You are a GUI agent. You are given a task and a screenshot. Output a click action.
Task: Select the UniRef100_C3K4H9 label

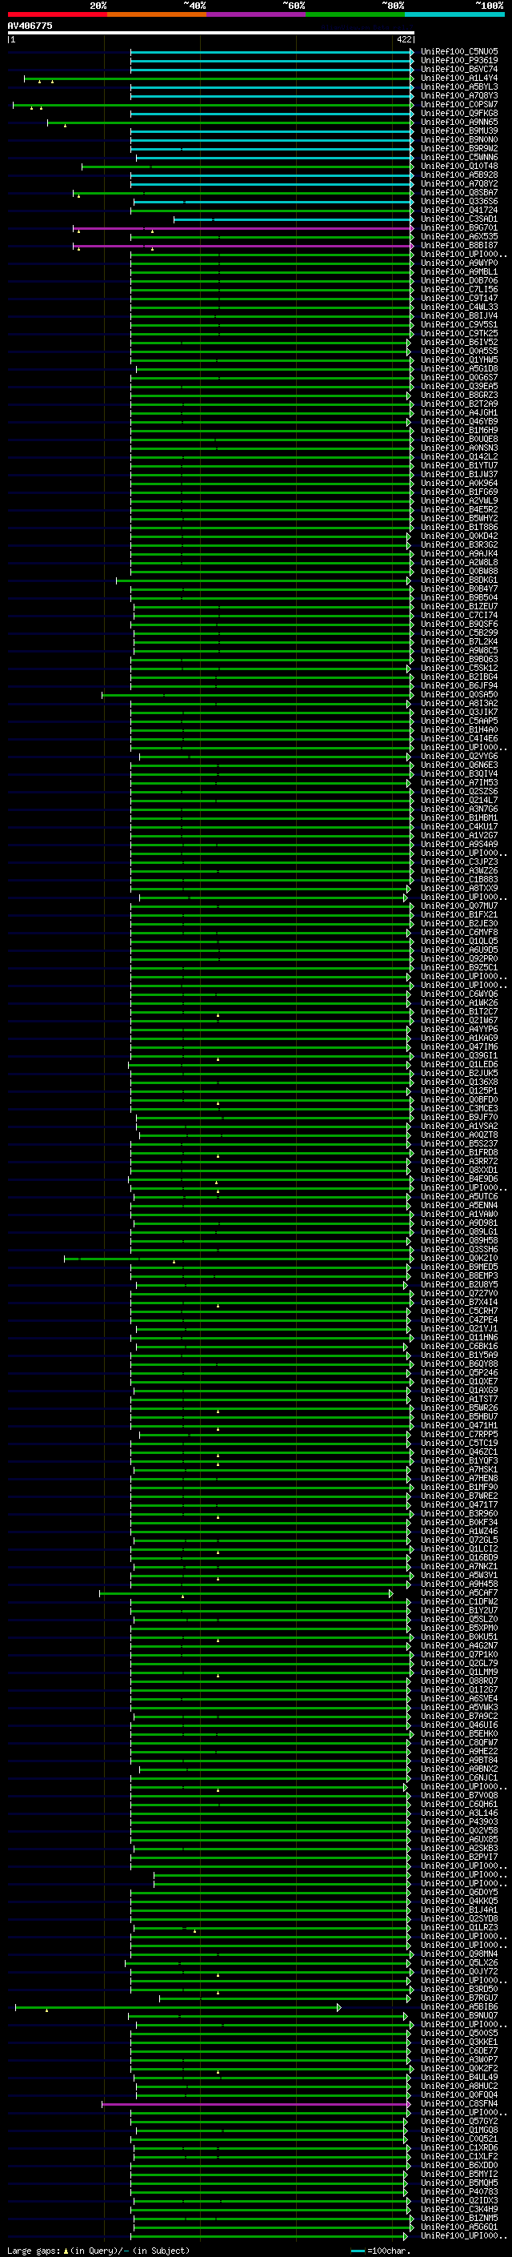tap(459, 2209)
